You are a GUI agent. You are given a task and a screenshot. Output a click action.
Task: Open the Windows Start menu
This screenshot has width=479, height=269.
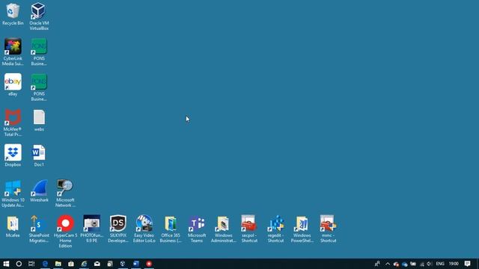(x=6, y=264)
